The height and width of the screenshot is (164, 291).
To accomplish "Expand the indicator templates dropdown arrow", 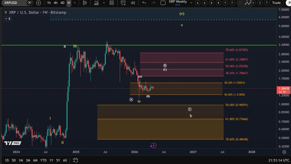I will click(104, 3).
